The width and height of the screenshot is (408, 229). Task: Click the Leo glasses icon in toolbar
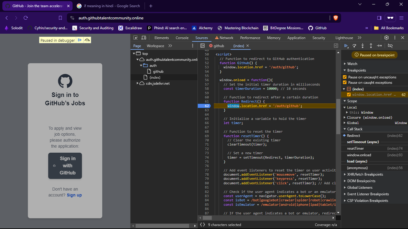click(x=391, y=18)
